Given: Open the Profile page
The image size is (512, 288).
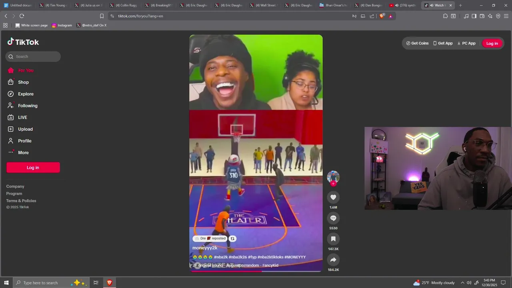Looking at the screenshot, I should tap(19, 141).
